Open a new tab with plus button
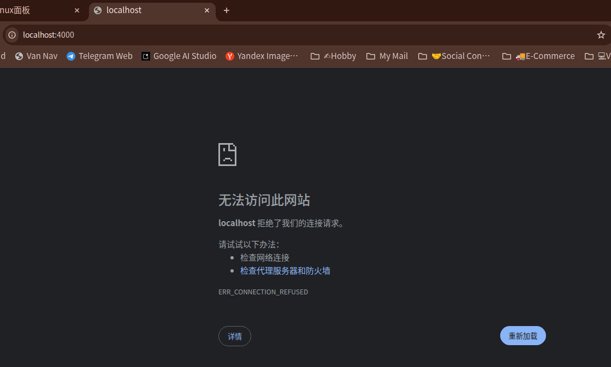Image resolution: width=611 pixels, height=367 pixels. point(227,10)
